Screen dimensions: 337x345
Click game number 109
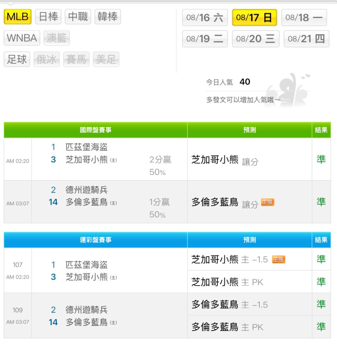click(18, 310)
